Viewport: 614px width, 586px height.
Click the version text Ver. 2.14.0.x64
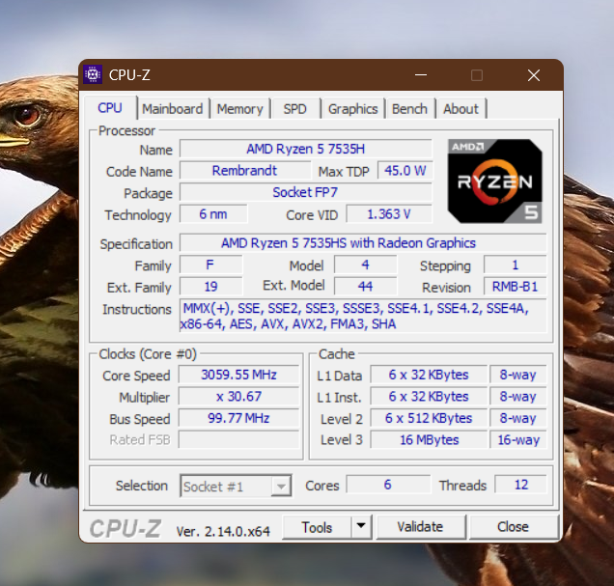[223, 531]
